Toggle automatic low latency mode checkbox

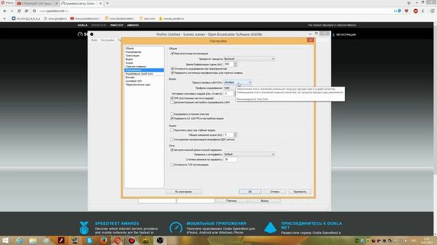click(172, 150)
